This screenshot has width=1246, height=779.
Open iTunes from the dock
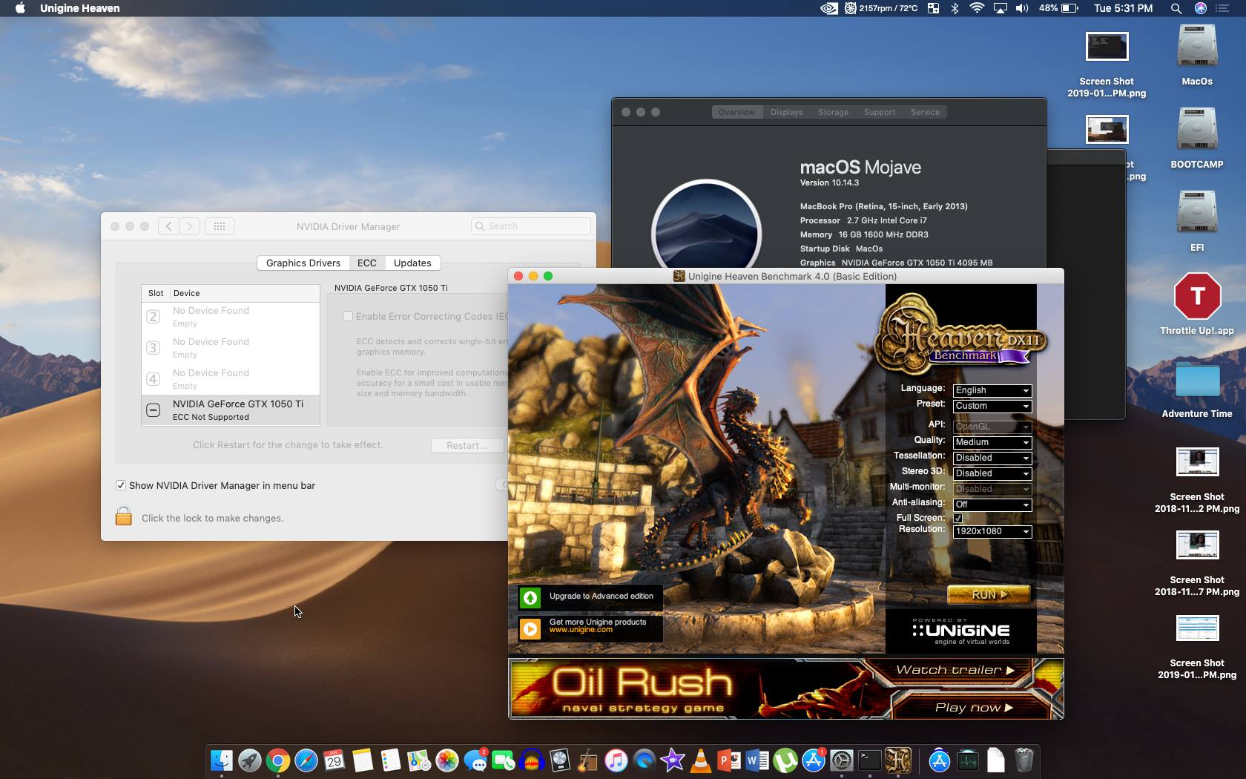tap(616, 760)
